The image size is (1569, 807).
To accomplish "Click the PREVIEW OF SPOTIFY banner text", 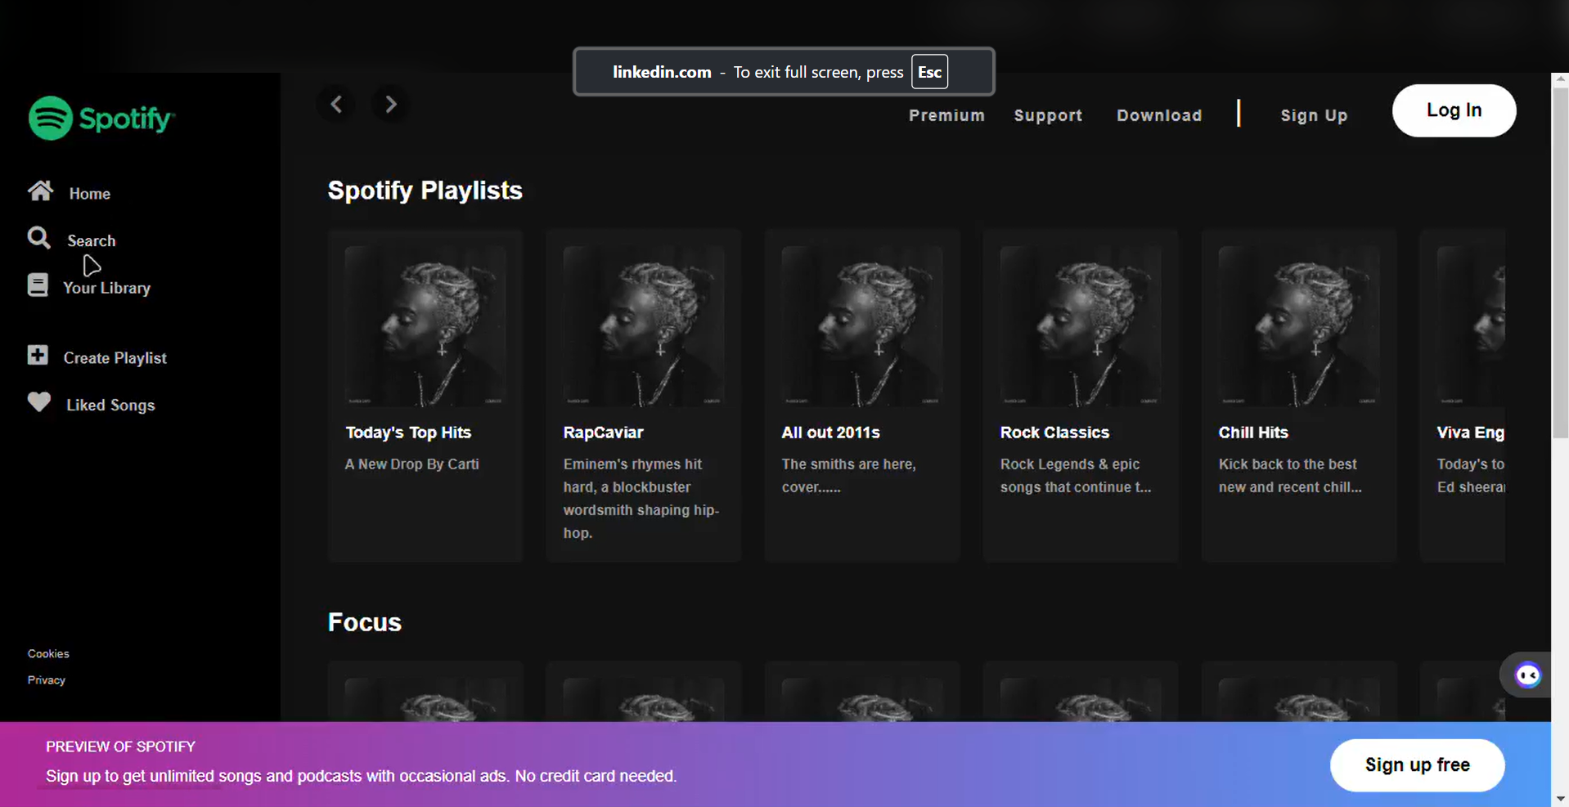I will pos(120,746).
